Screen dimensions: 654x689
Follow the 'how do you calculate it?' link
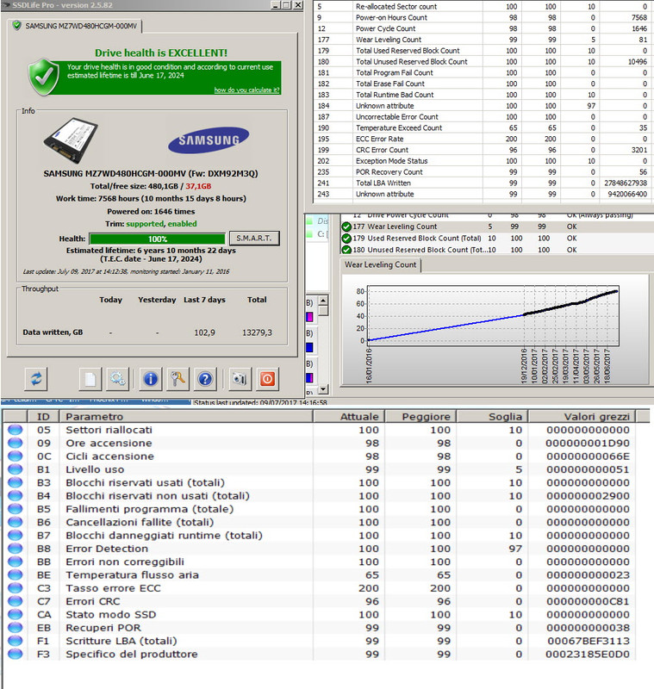tap(246, 90)
